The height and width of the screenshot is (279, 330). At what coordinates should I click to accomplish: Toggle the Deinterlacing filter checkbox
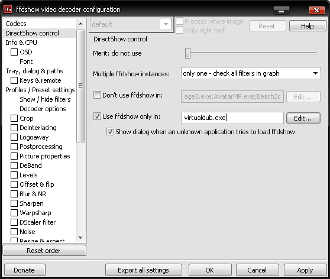pyautogui.click(x=14, y=128)
